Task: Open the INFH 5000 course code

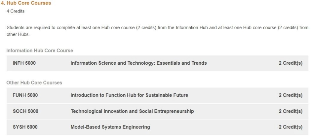Action: click(x=24, y=63)
